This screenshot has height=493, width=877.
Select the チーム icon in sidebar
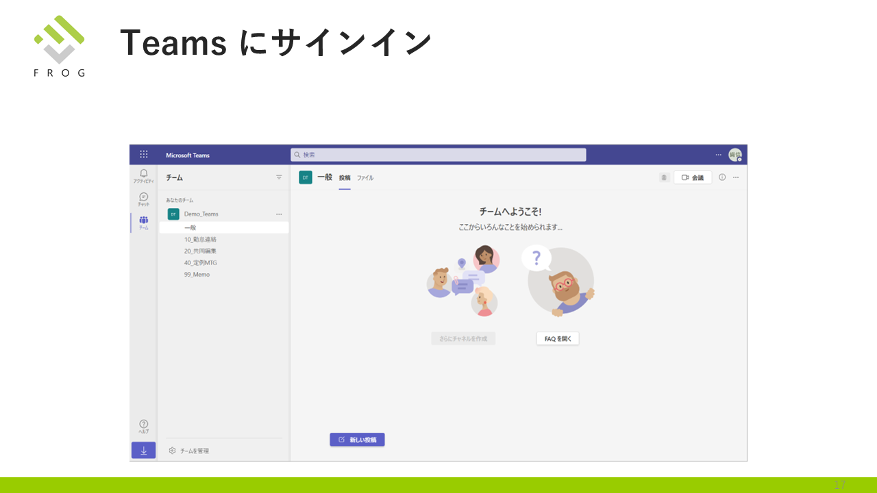click(x=143, y=223)
